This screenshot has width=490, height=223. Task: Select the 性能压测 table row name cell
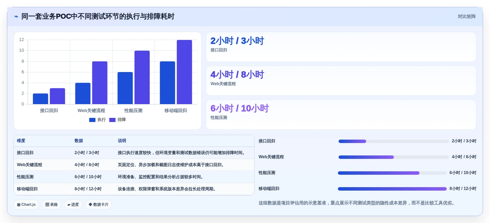pos(25,177)
